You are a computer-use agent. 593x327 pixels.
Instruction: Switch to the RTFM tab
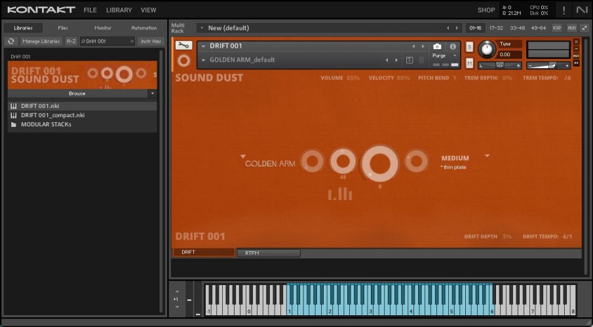(268, 253)
